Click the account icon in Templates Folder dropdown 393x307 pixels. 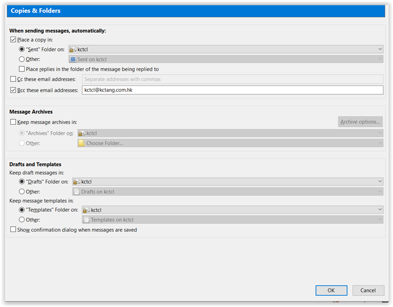86,210
